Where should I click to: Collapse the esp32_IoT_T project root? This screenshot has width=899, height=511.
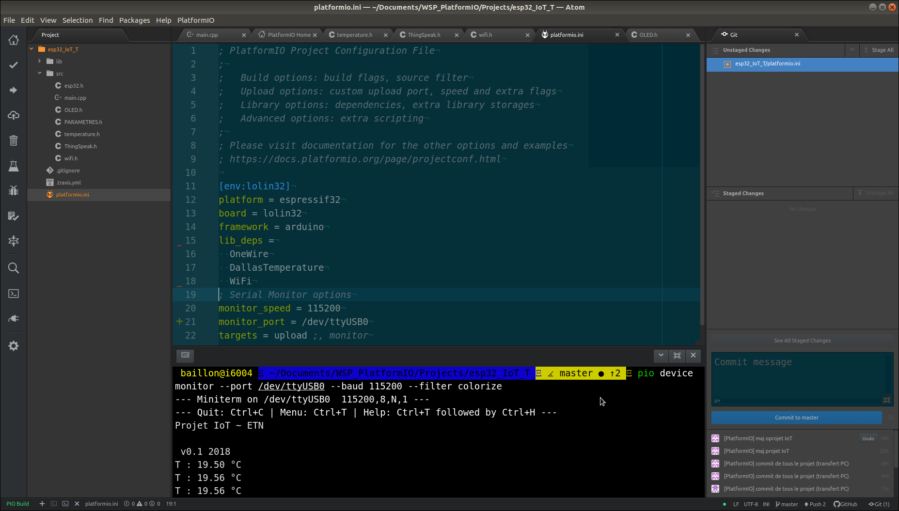point(32,49)
